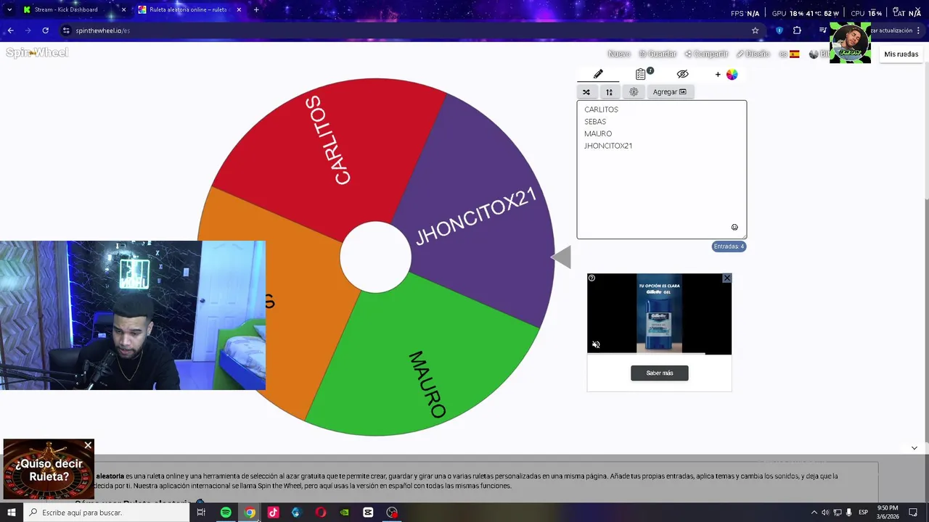The width and height of the screenshot is (929, 522).
Task: Open Spotify from the taskbar
Action: (226, 513)
